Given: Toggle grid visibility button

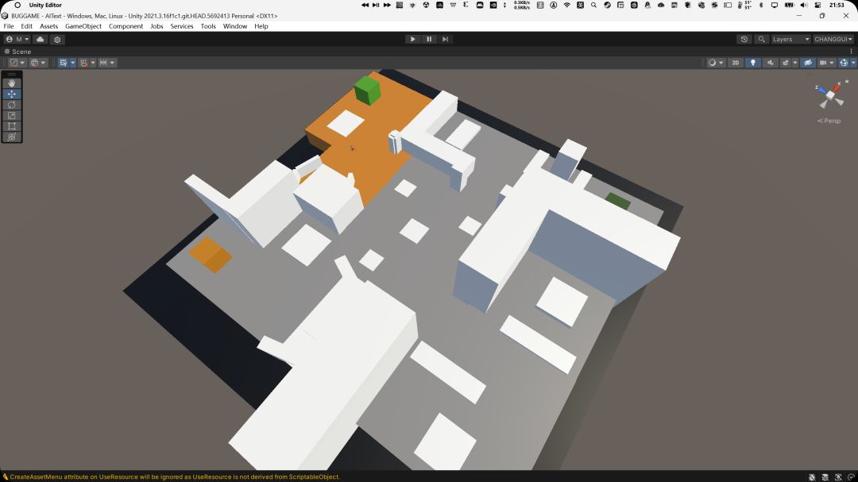Looking at the screenshot, I should (x=63, y=63).
